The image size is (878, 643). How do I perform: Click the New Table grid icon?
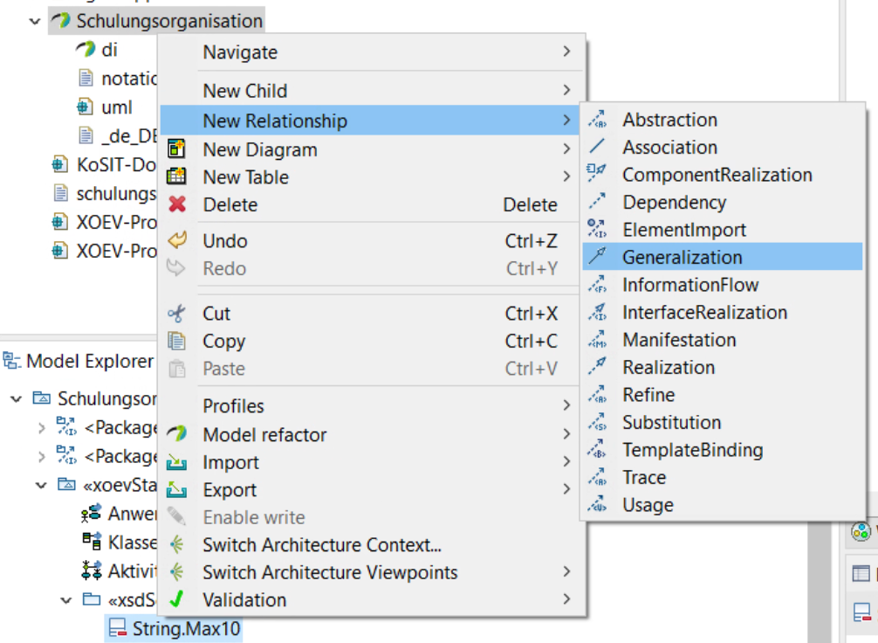(x=176, y=176)
